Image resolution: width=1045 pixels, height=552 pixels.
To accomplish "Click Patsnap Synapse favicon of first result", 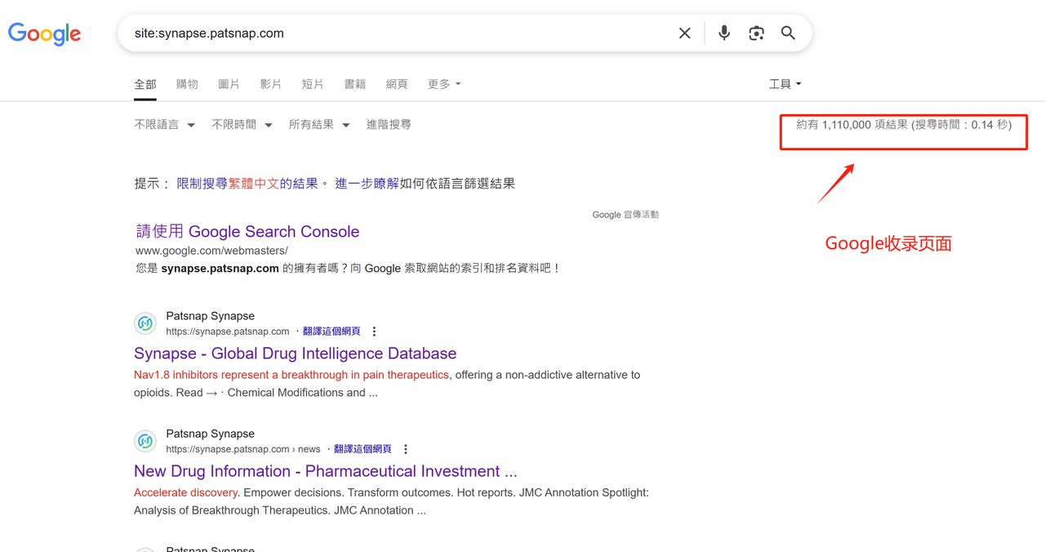I will [x=145, y=323].
